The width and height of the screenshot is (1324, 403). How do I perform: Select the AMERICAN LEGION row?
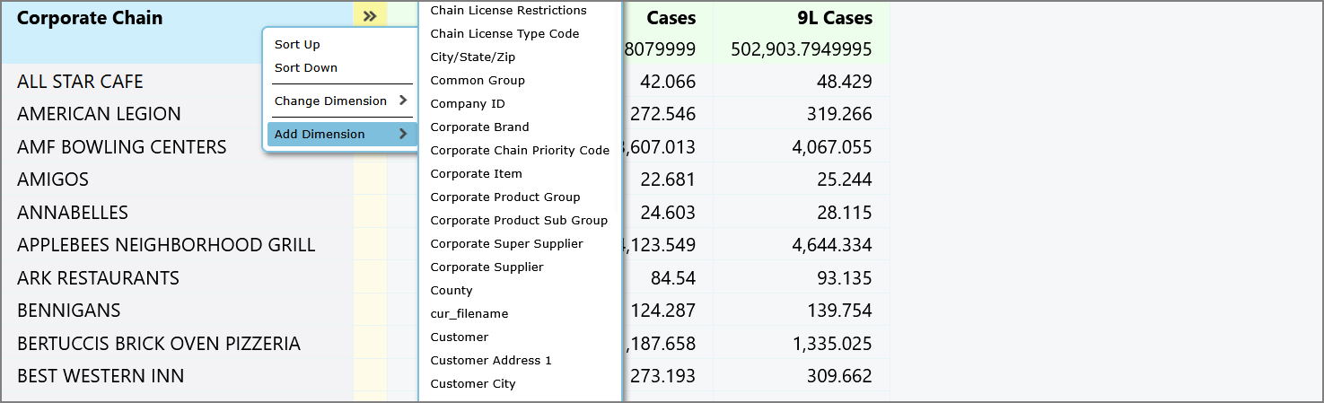pos(99,114)
